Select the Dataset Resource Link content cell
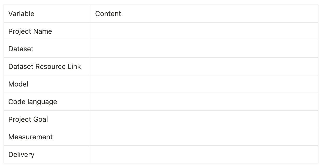Image resolution: width=322 pixels, height=168 pixels. tap(204, 66)
